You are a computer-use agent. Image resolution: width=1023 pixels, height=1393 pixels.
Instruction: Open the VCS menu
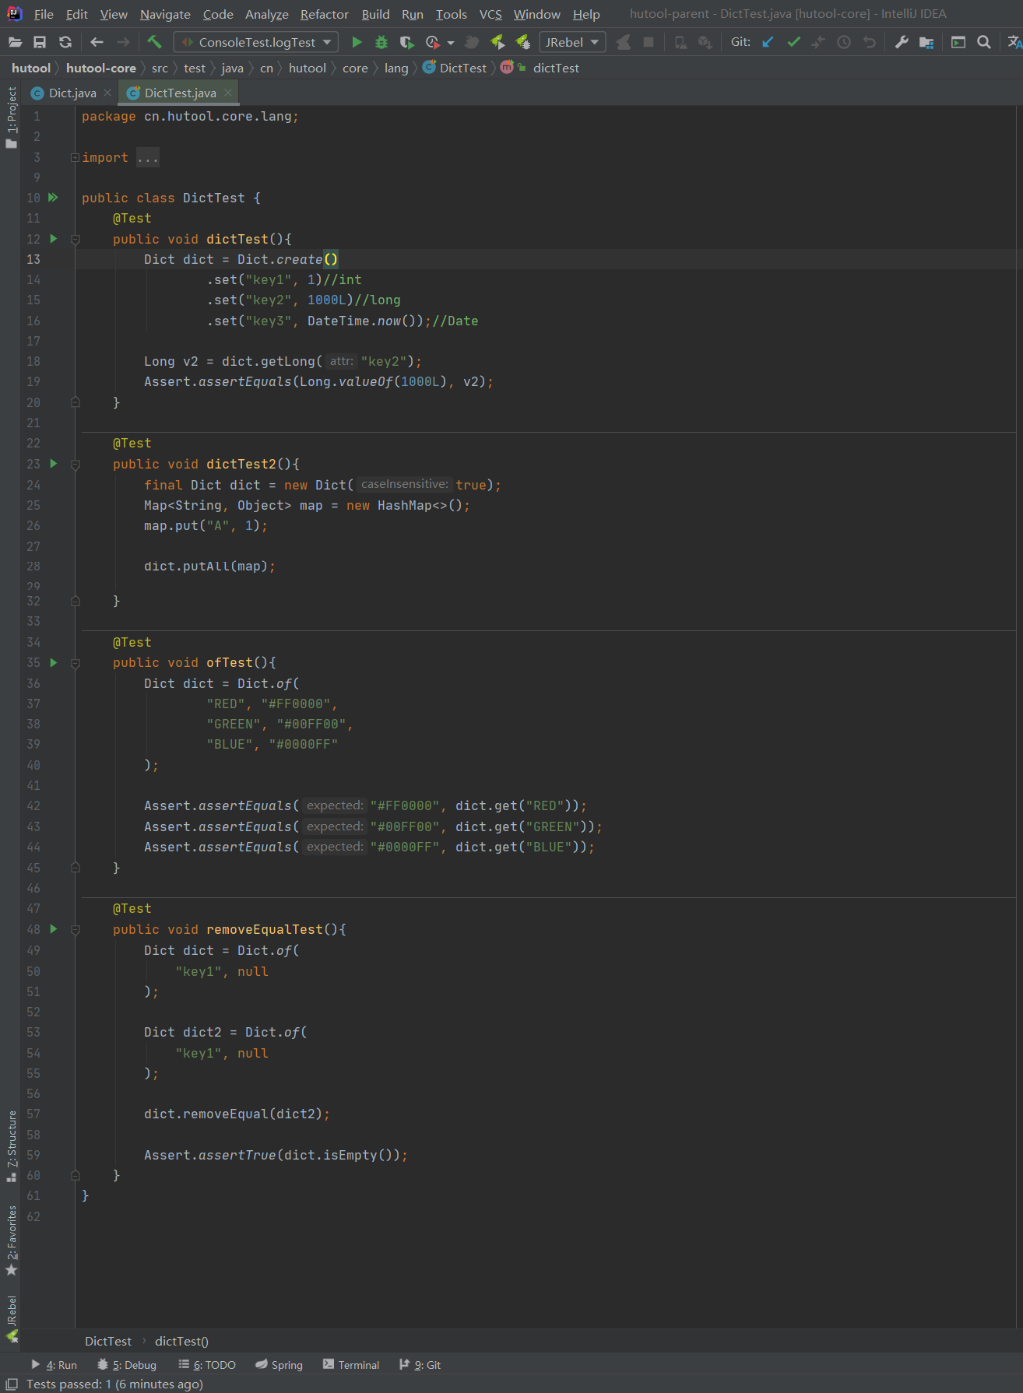point(490,14)
